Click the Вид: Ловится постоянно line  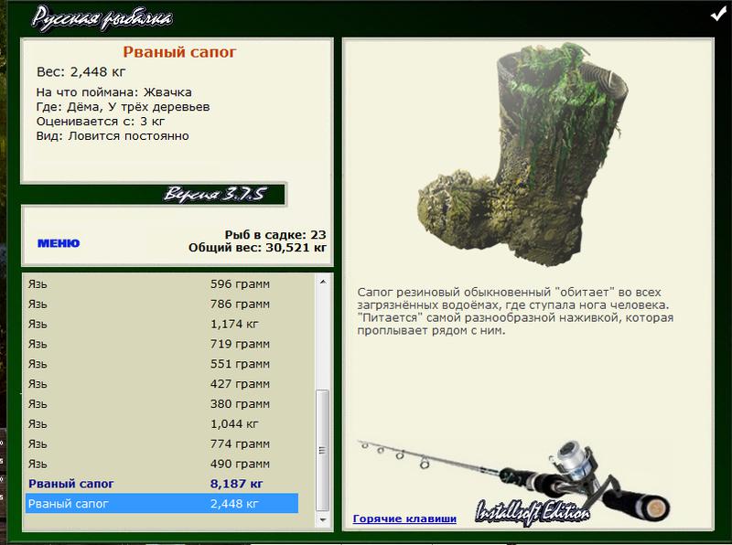pos(113,136)
